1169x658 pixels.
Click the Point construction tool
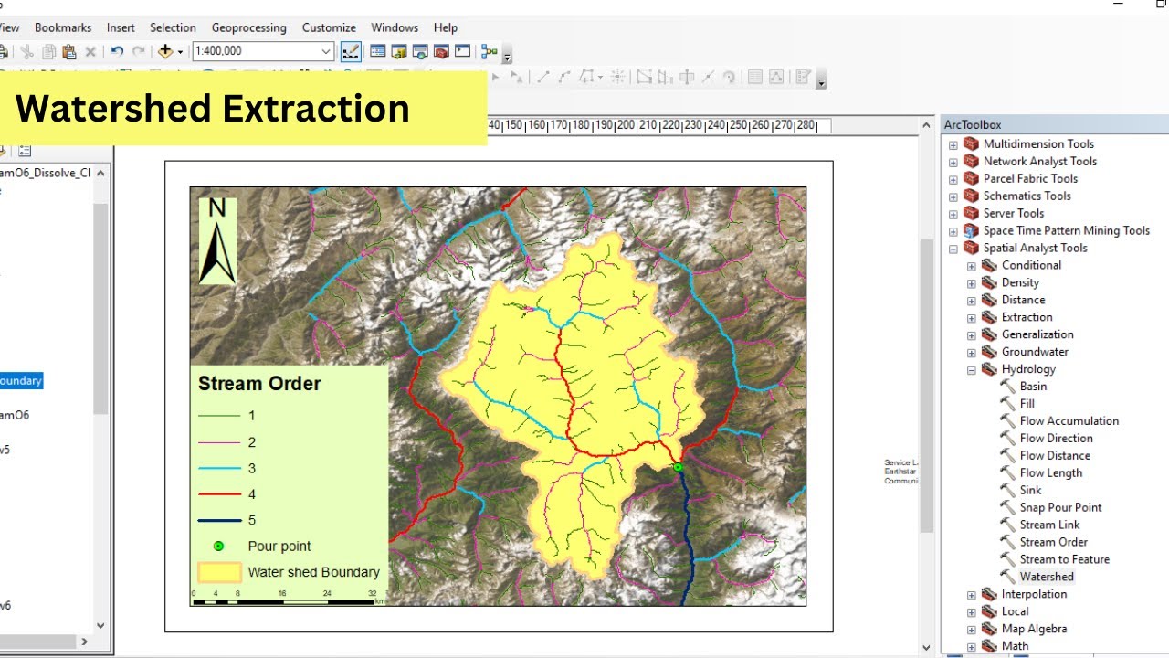(x=617, y=78)
